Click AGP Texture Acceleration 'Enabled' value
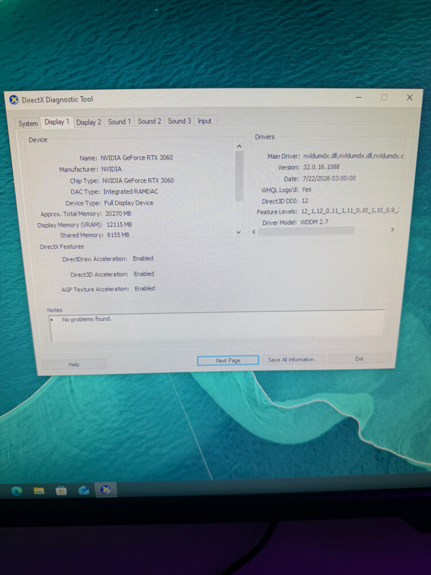This screenshot has width=431, height=575. pos(145,289)
